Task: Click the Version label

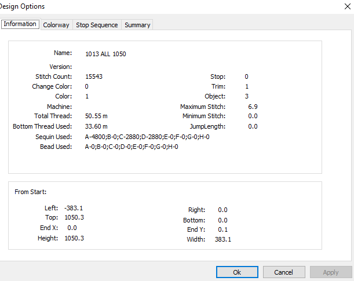Action: pos(60,67)
